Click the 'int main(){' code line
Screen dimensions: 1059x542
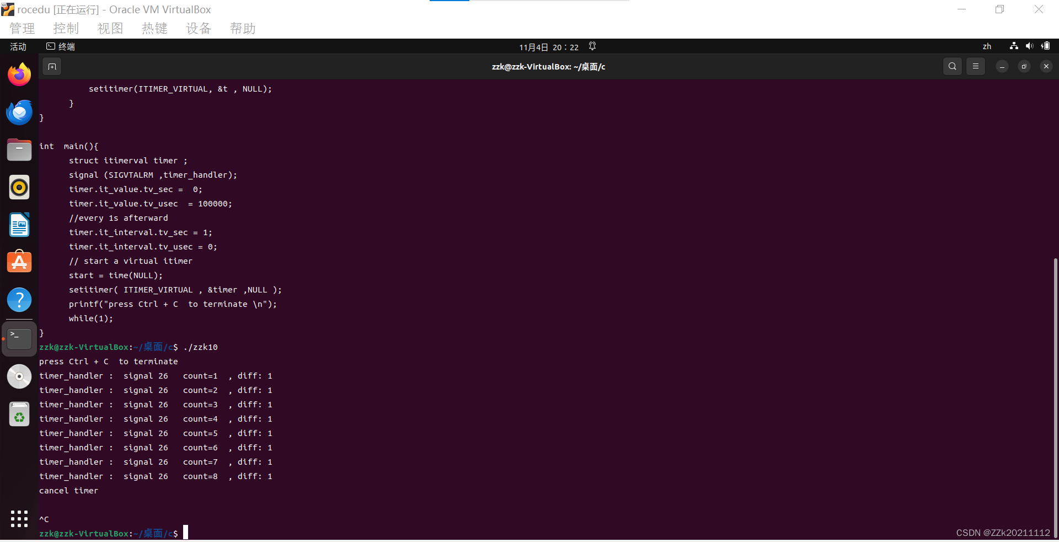click(69, 146)
